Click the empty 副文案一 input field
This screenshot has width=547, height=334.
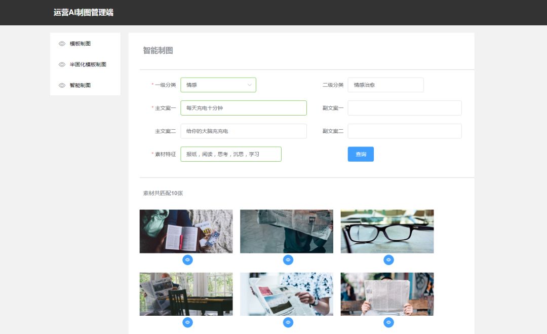(405, 108)
